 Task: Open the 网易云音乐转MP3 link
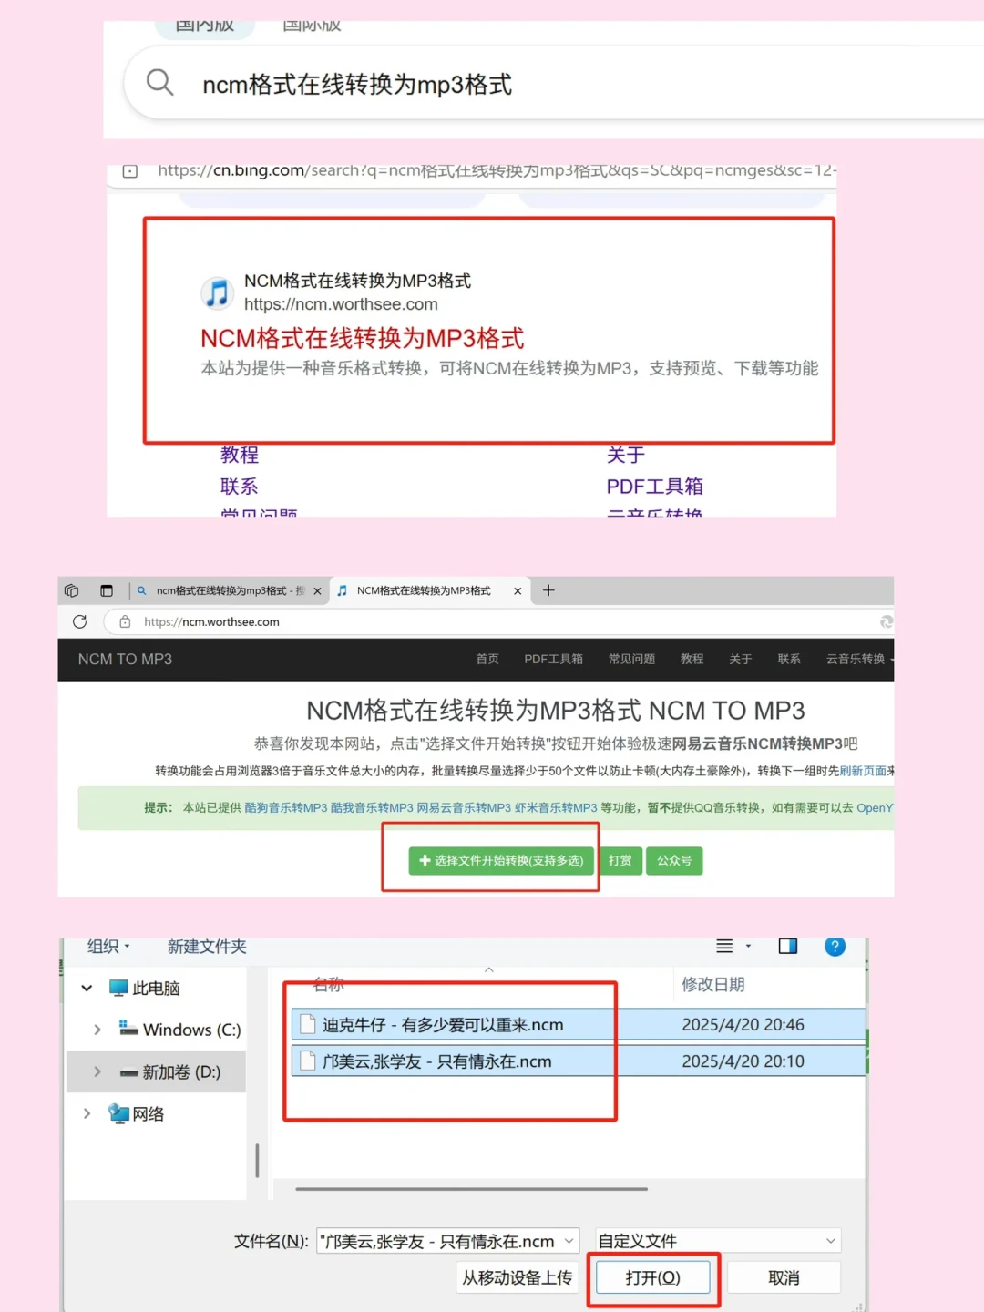click(464, 807)
